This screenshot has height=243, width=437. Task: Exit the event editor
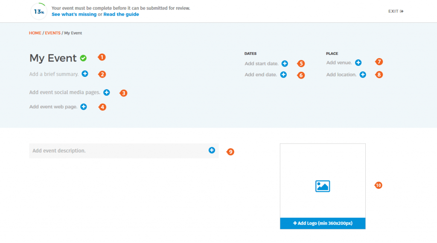tap(396, 12)
